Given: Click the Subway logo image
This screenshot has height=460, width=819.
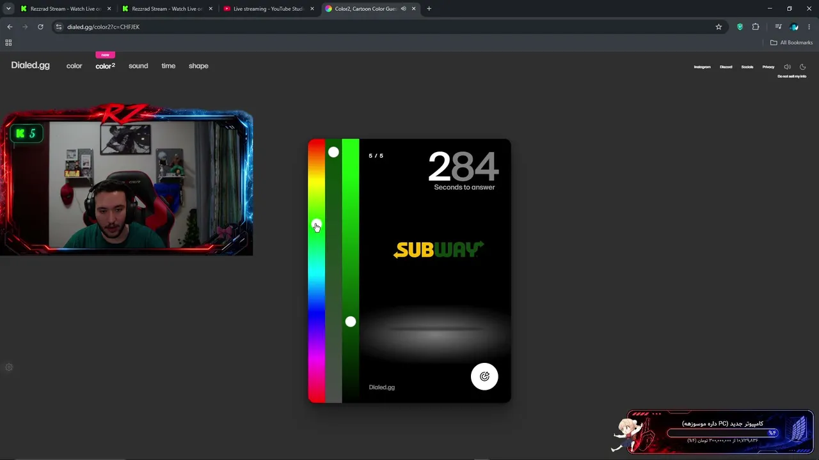Looking at the screenshot, I should pyautogui.click(x=439, y=250).
